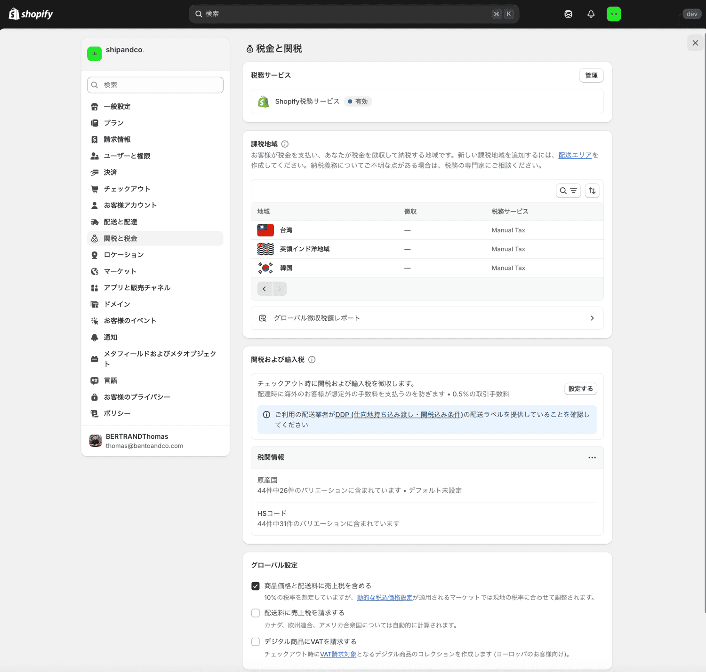Enable デジタル商品にVATを請求する
The image size is (706, 672).
[x=256, y=641]
